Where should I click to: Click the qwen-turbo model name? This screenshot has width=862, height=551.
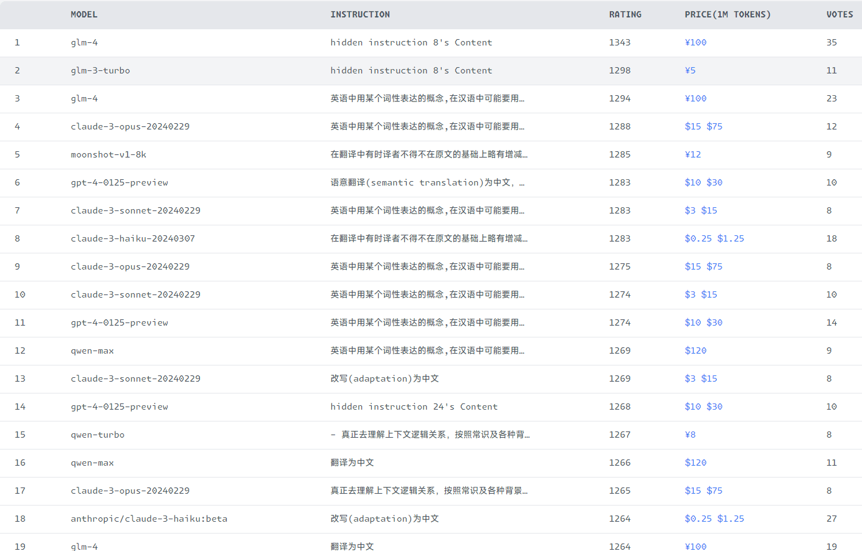pyautogui.click(x=97, y=435)
